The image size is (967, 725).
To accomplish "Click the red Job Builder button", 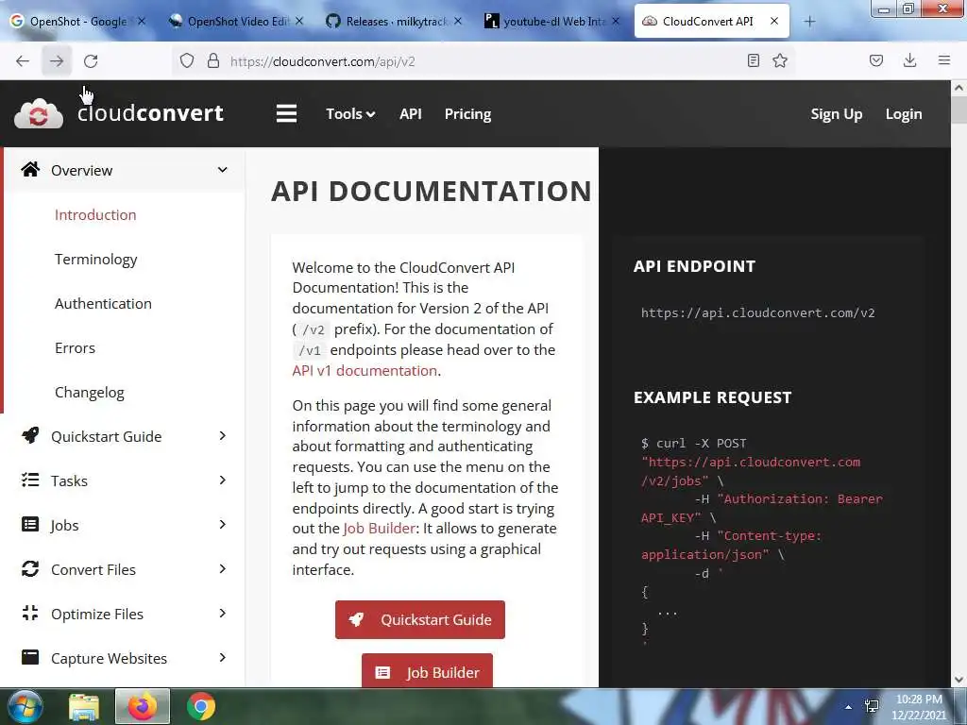I will 428,671.
